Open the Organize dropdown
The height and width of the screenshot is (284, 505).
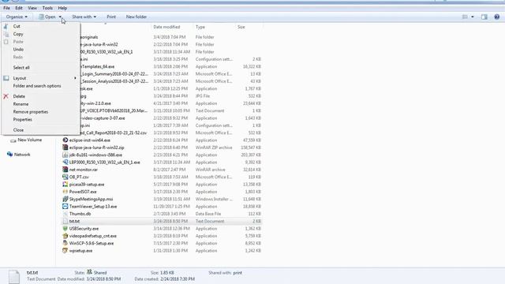pyautogui.click(x=17, y=17)
